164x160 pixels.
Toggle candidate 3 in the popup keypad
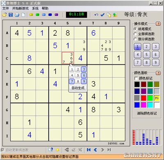[x=84, y=69]
